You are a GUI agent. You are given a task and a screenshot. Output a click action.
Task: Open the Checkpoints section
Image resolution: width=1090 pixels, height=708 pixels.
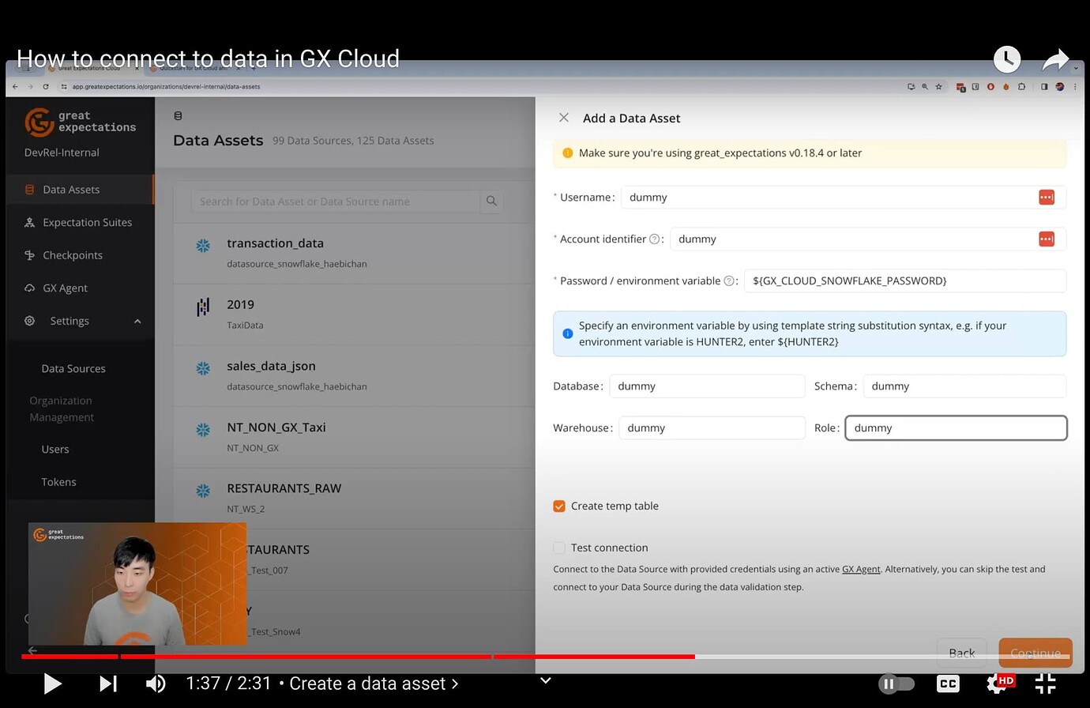tap(72, 254)
